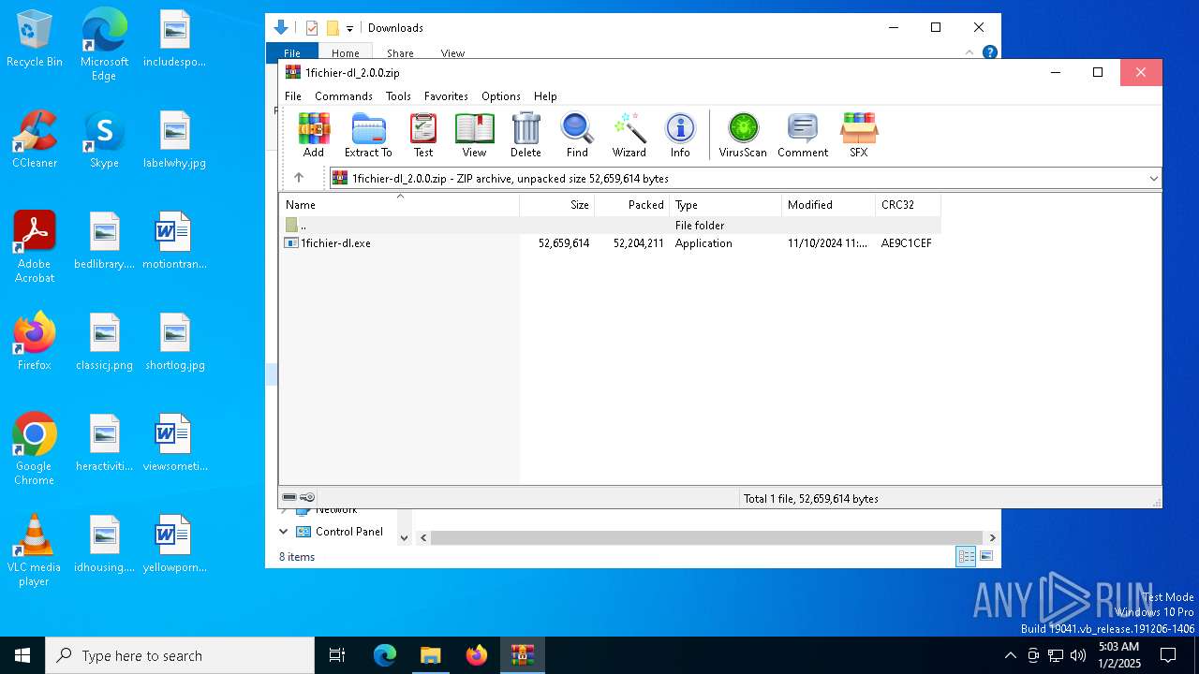The image size is (1199, 674).
Task: Select classicj.png desktop file
Action: coord(104,342)
